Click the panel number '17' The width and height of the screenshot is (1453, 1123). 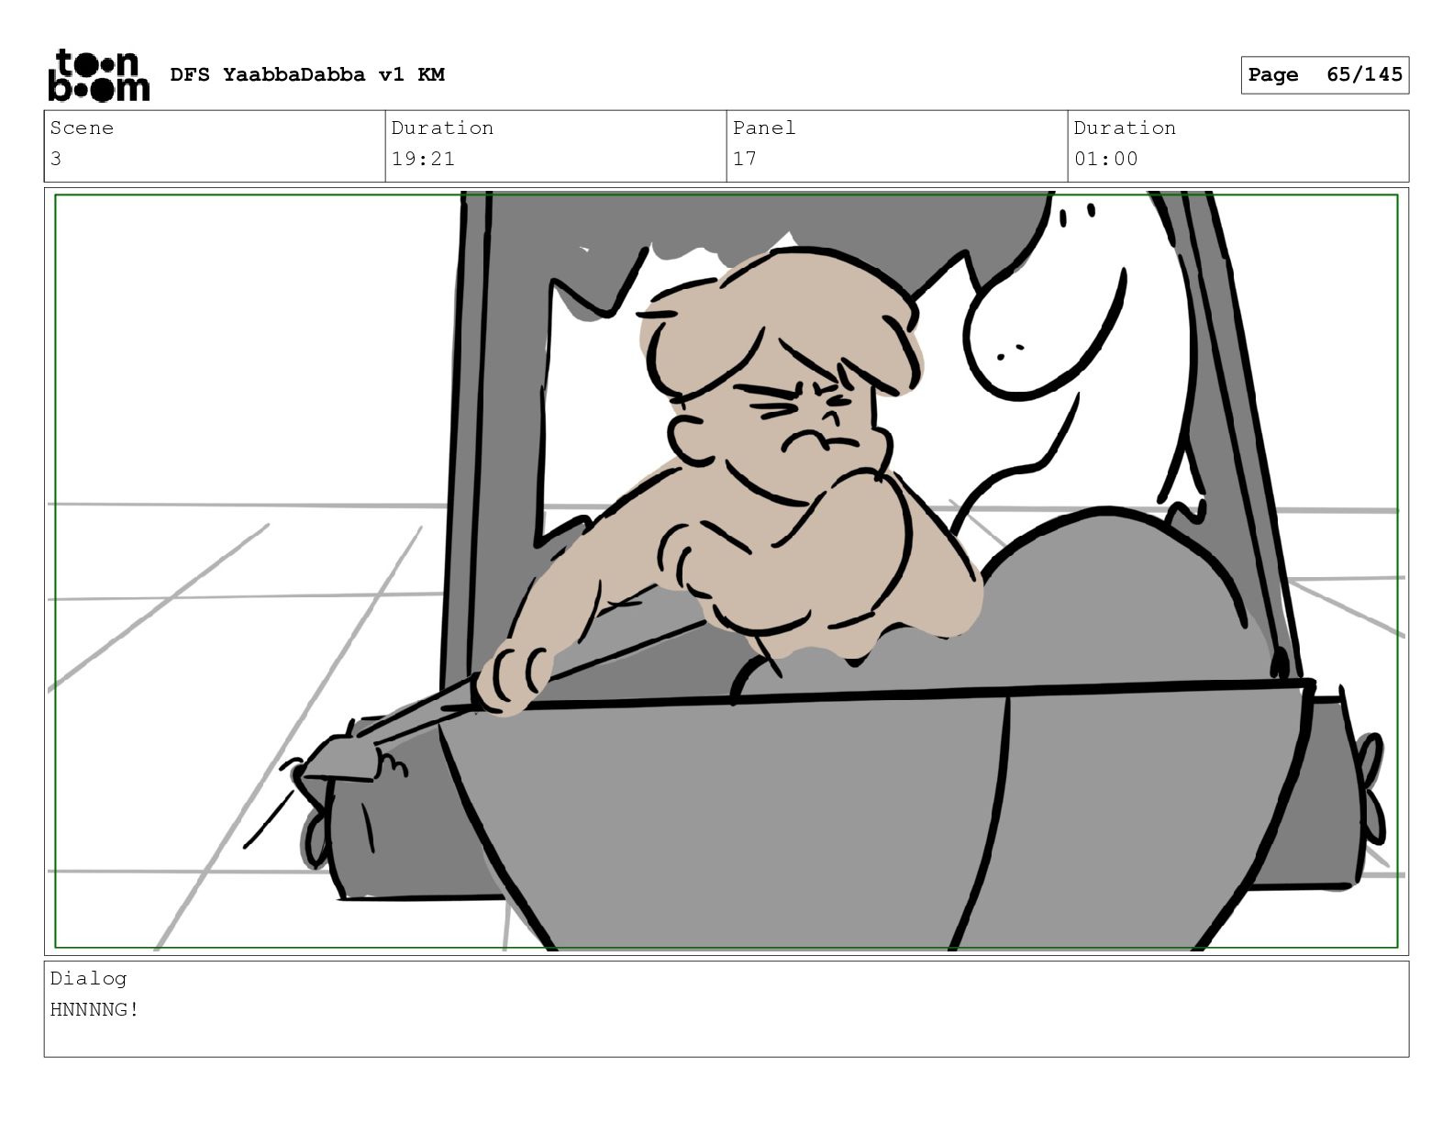(x=745, y=159)
